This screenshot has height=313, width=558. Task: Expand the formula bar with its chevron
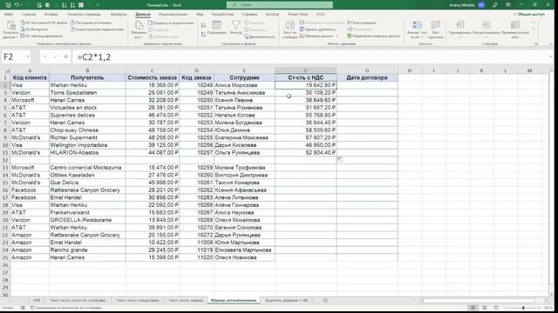(551, 57)
